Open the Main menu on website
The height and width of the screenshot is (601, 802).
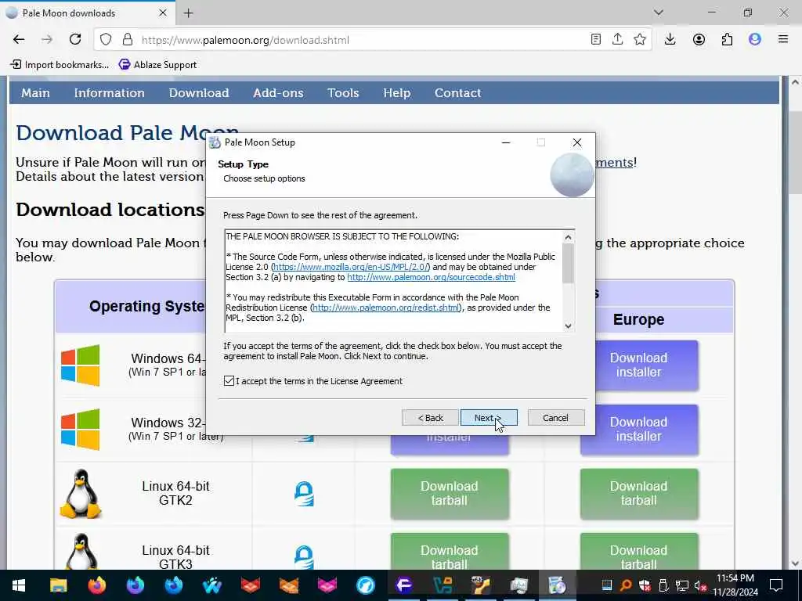coord(35,93)
